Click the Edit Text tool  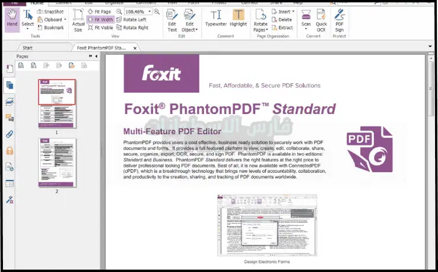[172, 20]
